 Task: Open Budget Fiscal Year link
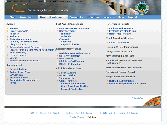(x=20, y=72)
